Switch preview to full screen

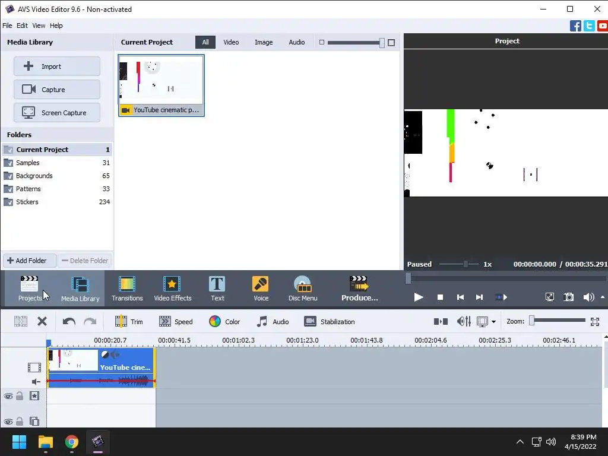click(549, 297)
